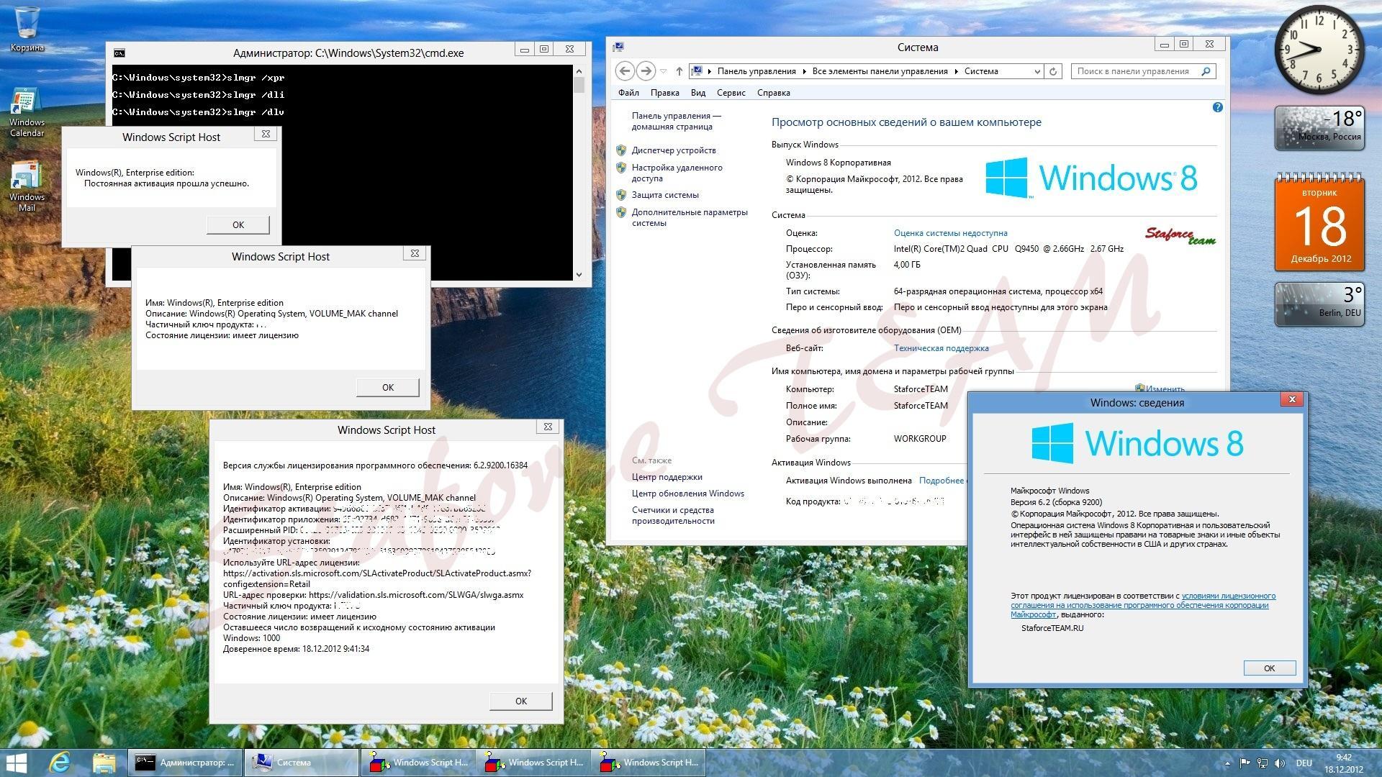This screenshot has height=777, width=1382.
Task: Click search magnifier in control panel search
Action: coord(1206,71)
